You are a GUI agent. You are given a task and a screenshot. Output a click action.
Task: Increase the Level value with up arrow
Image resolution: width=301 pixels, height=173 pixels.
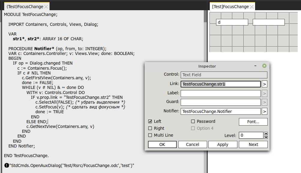266,134
